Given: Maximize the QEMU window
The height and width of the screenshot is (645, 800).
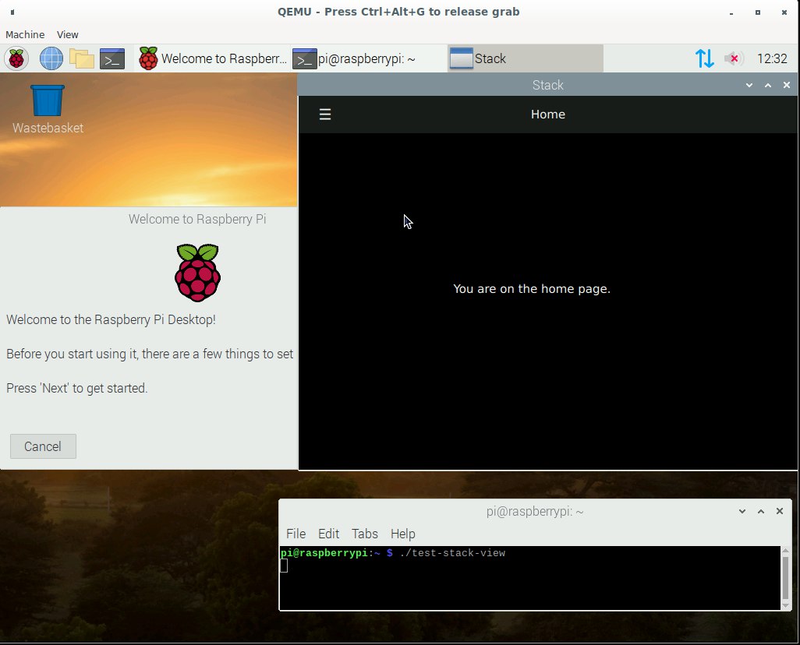Looking at the screenshot, I should (758, 12).
